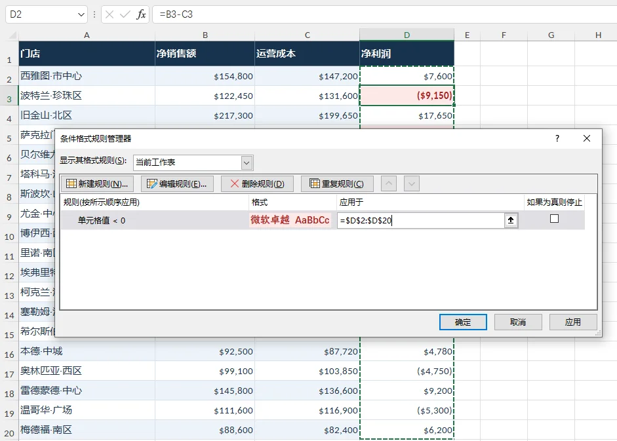This screenshot has height=441, width=617.
Task: Select column G header
Action: (551, 35)
